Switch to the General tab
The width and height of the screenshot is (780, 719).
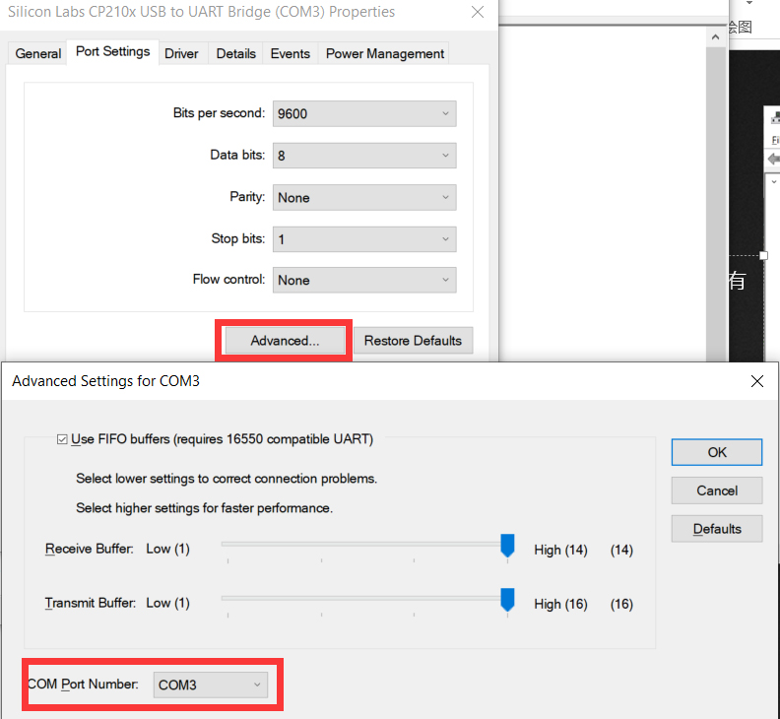[37, 53]
